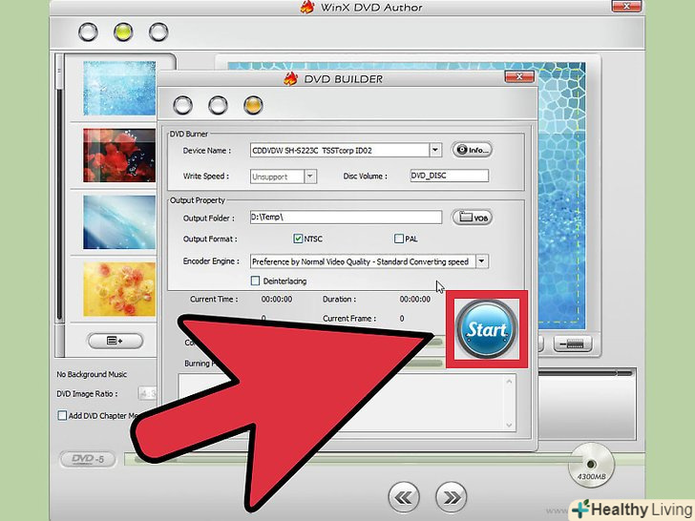Select the yellow flowers background thumbnail

pos(119,289)
